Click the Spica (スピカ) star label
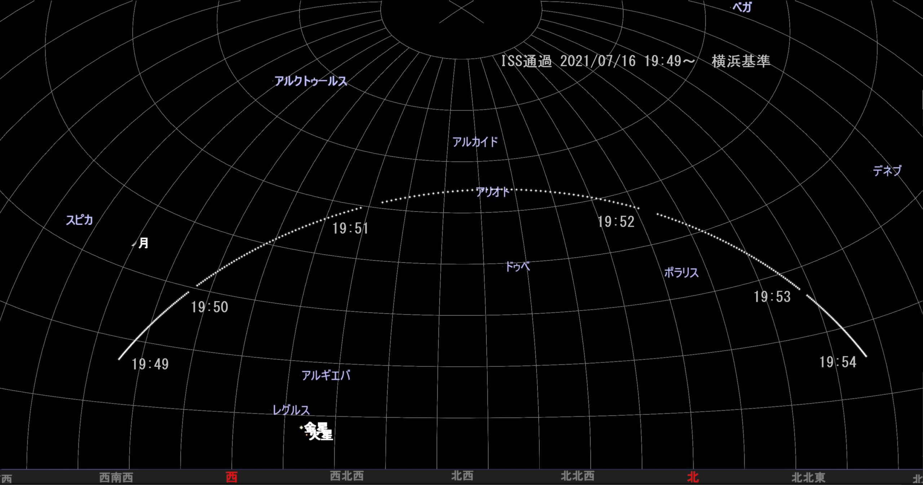This screenshot has height=485, width=923. coord(79,220)
